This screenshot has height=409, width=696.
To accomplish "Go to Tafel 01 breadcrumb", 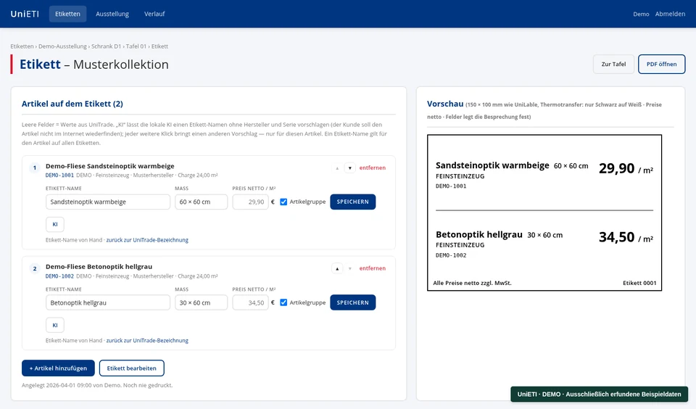I will click(136, 46).
